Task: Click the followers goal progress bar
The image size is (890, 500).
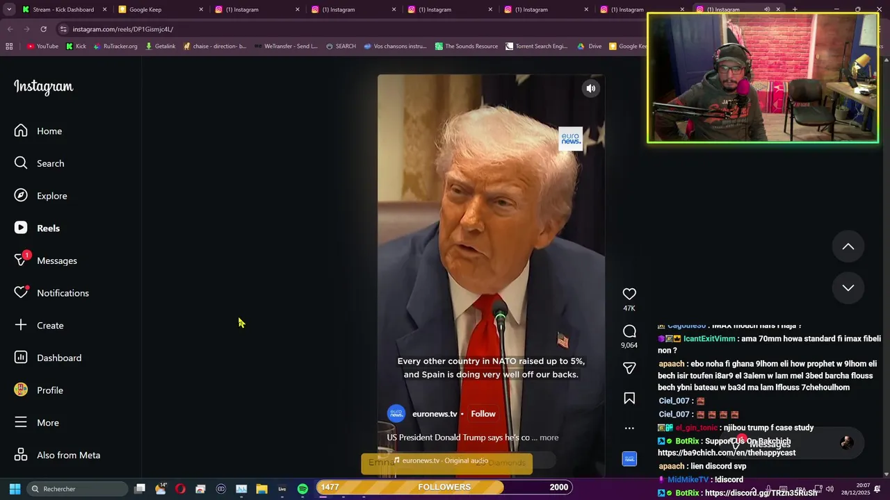Action: point(445,487)
